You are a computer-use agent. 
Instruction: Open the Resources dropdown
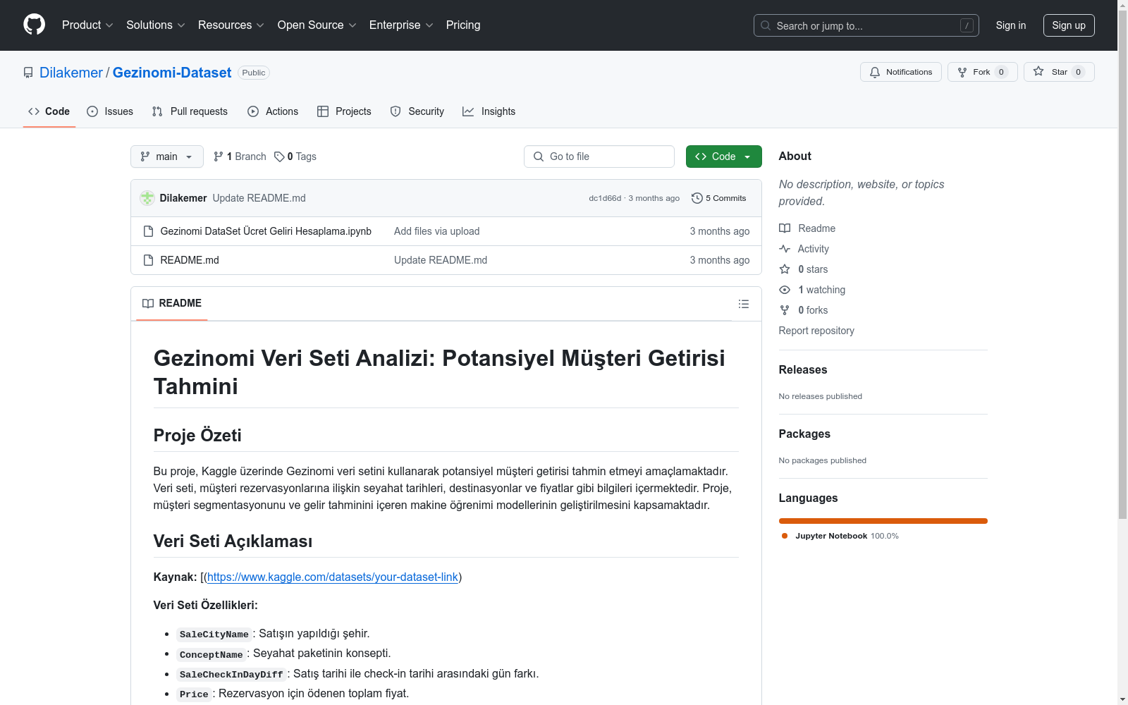[231, 25]
